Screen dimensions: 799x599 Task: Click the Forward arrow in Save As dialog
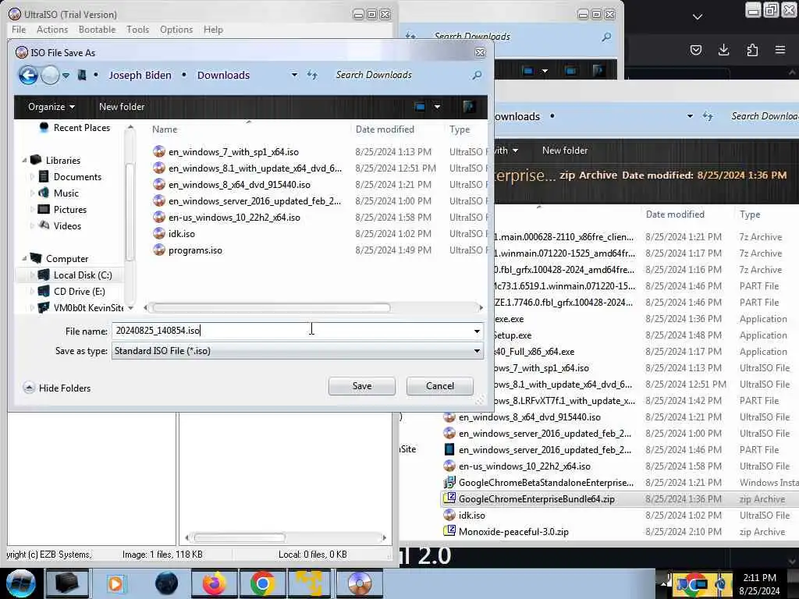click(50, 76)
